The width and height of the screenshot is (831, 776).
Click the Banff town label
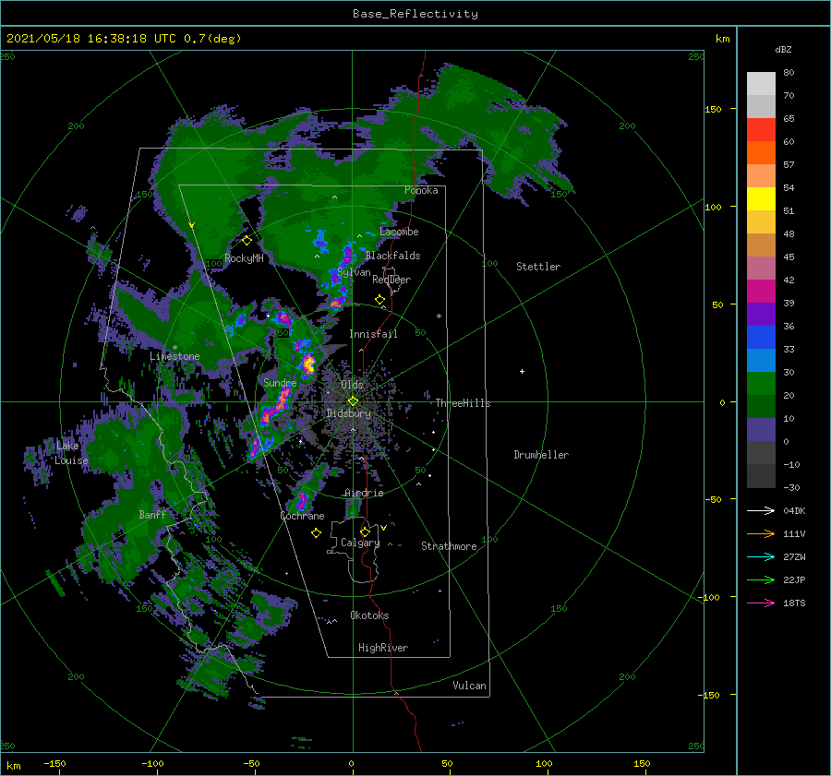(152, 514)
